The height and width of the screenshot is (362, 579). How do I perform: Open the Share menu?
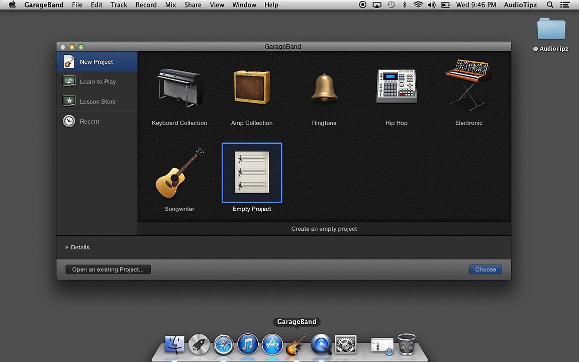click(x=193, y=5)
